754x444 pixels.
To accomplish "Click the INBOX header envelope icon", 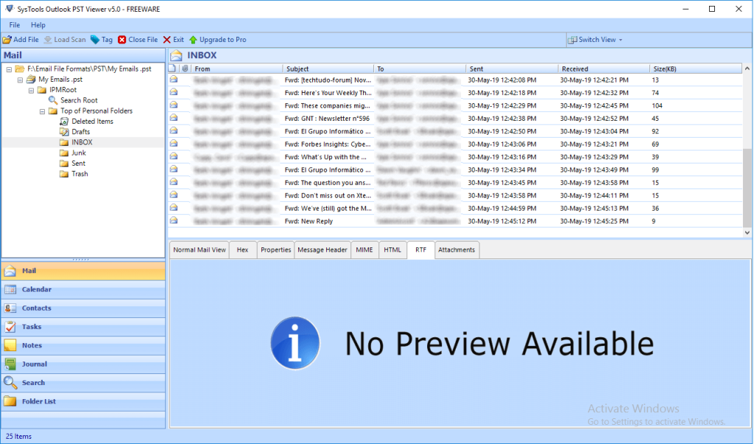I will [177, 55].
